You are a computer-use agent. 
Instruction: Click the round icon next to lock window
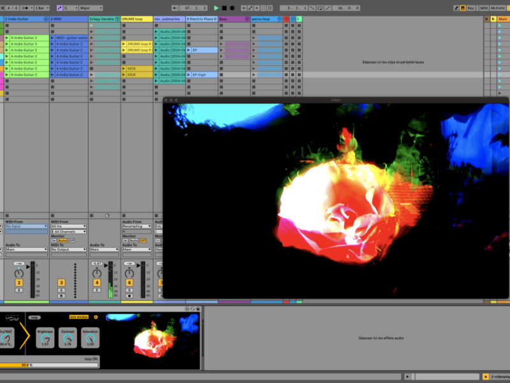[96, 317]
